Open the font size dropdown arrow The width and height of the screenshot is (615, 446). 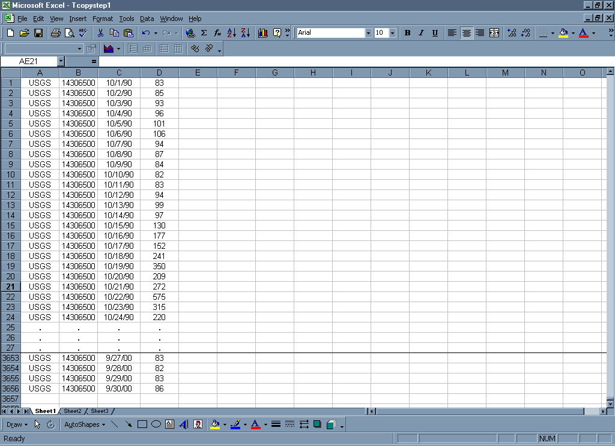coord(393,33)
